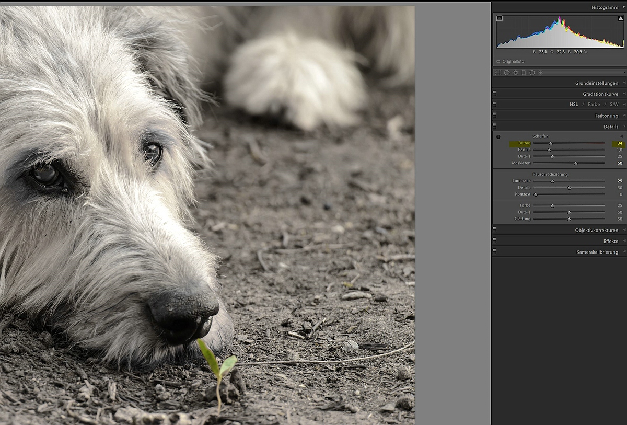Toggle the Kamerakalibrierung panel on/off switch
This screenshot has height=425, width=627.
[494, 250]
